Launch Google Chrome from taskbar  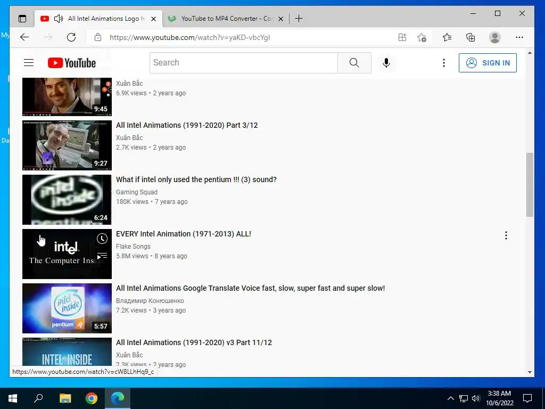click(92, 398)
